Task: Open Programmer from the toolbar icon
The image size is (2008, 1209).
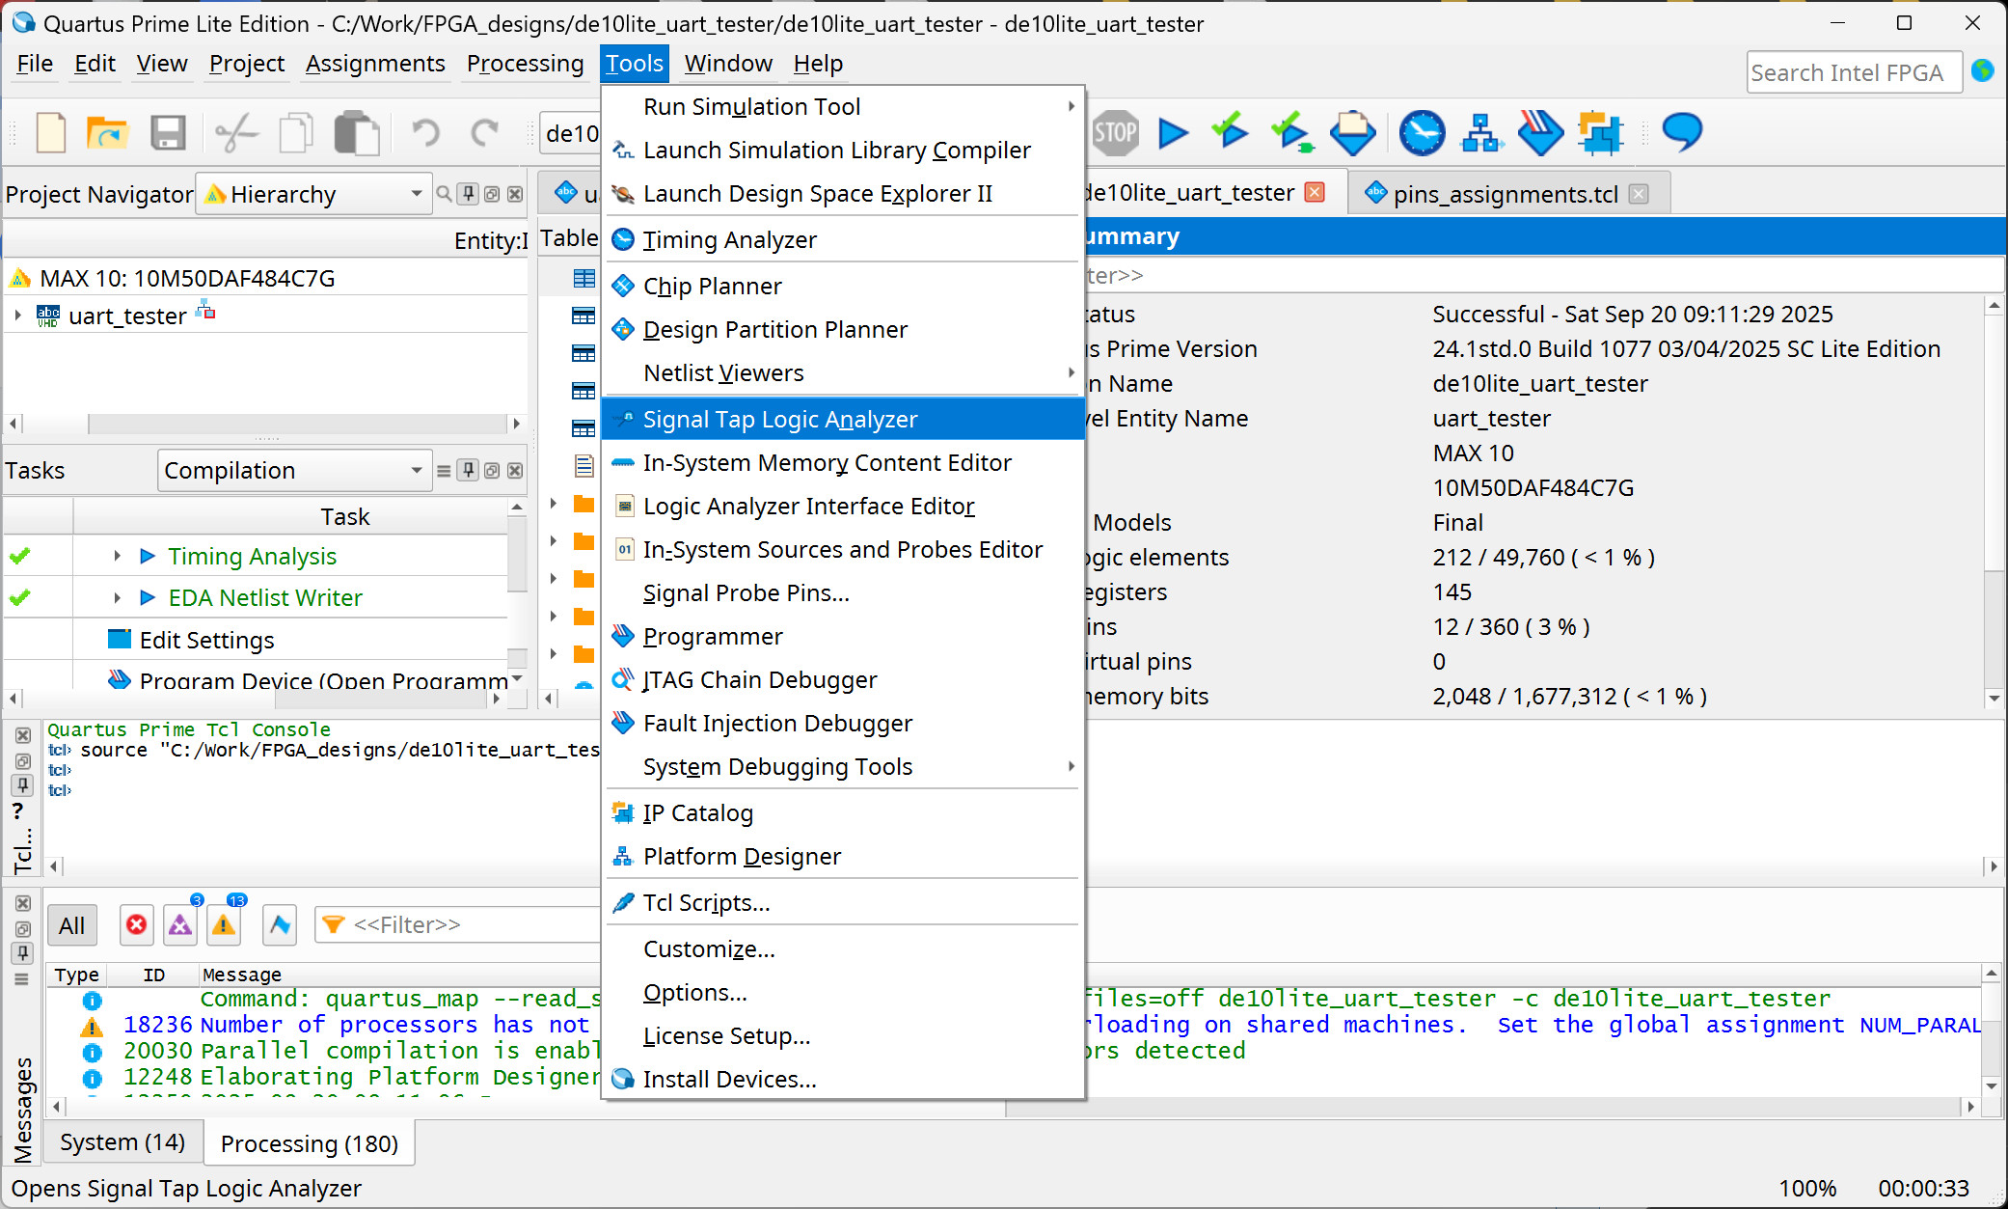Action: pyautogui.click(x=1540, y=133)
